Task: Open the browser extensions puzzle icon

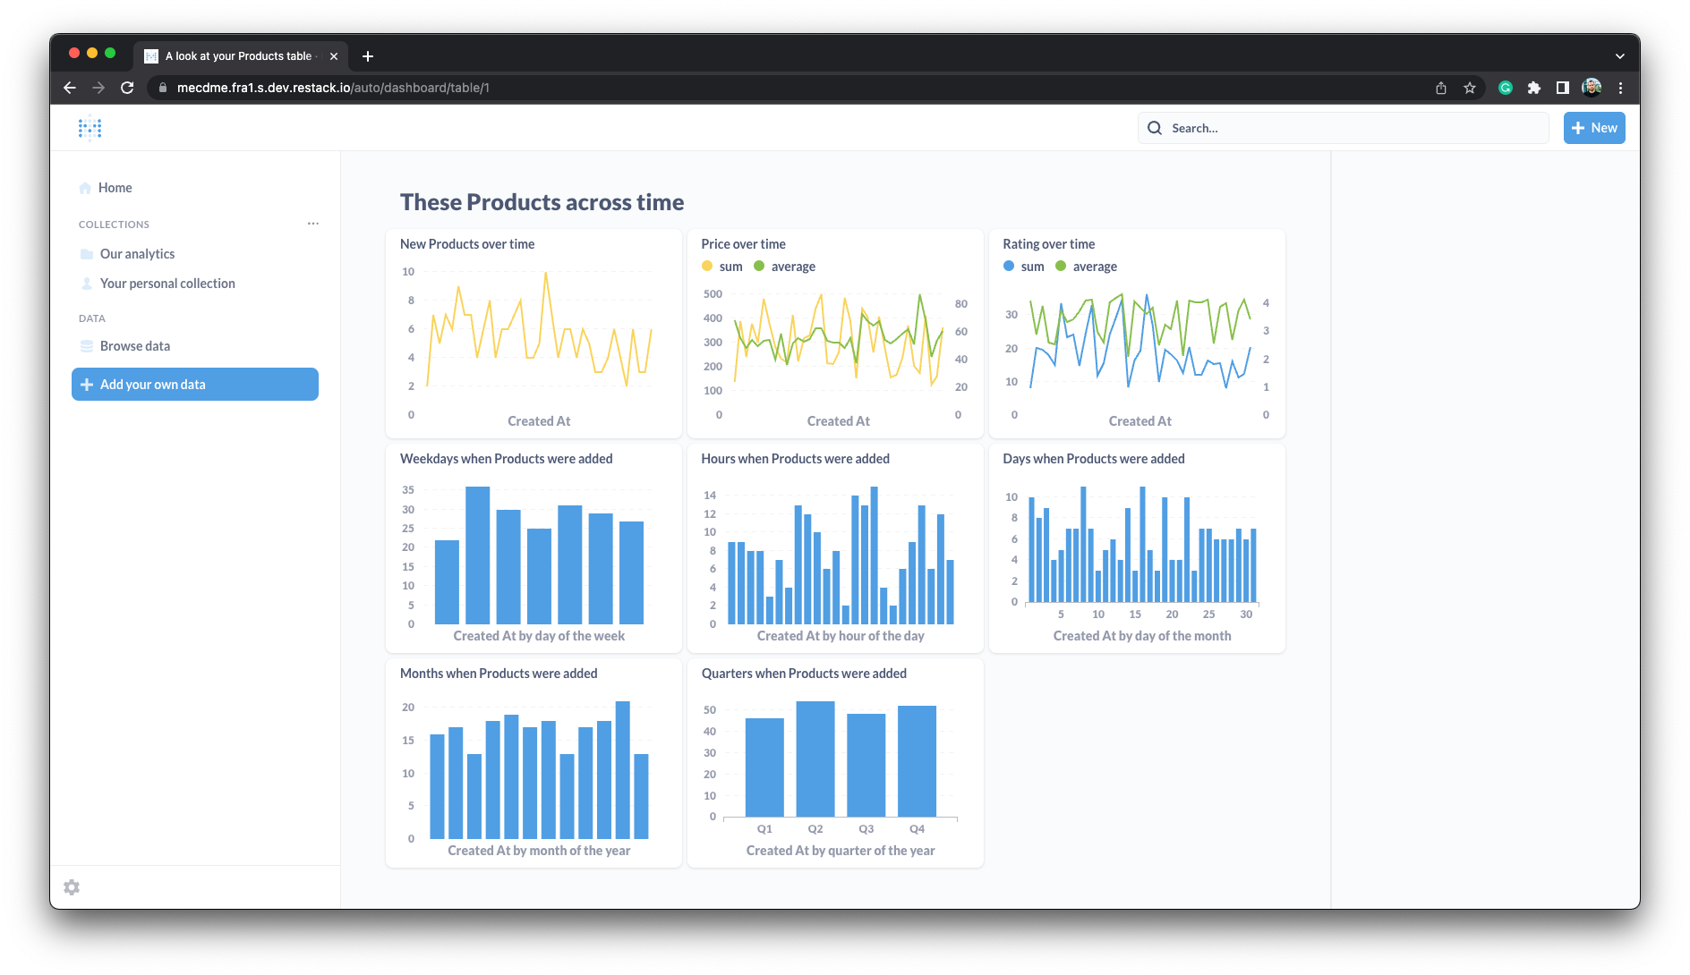Action: [1534, 88]
